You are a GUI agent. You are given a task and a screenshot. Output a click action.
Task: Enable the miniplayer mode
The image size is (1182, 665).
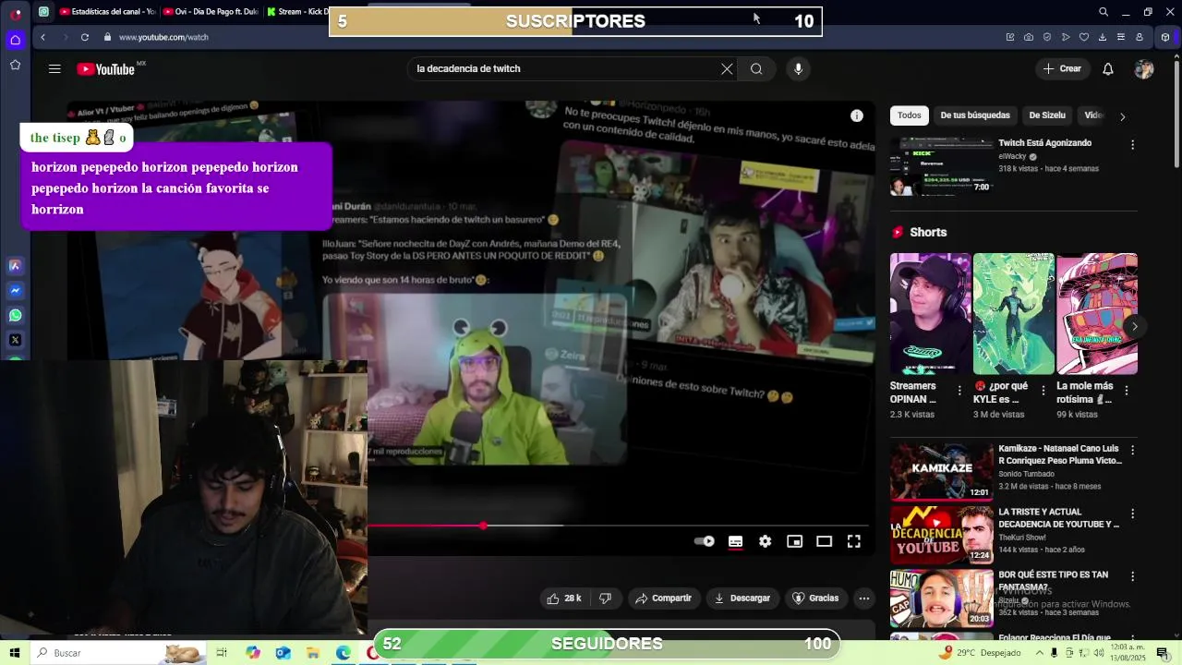point(794,541)
